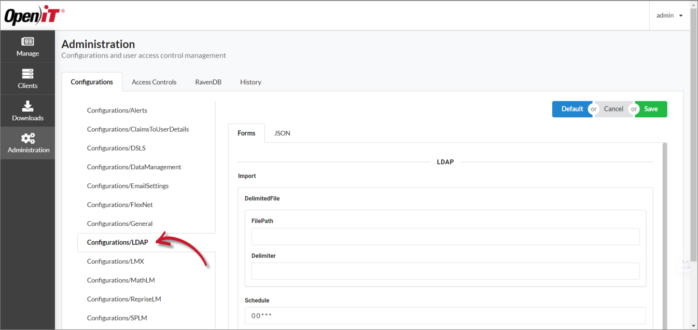Image resolution: width=698 pixels, height=330 pixels.
Task: Switch to the Access Controls tab
Action: point(154,82)
